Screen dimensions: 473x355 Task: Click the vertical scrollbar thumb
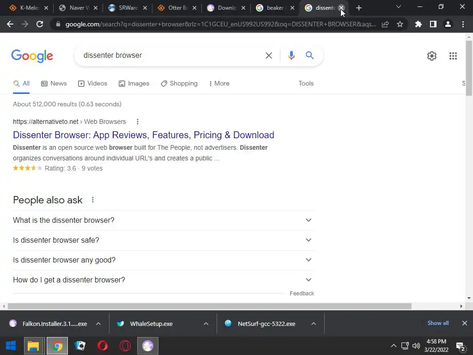(x=469, y=68)
